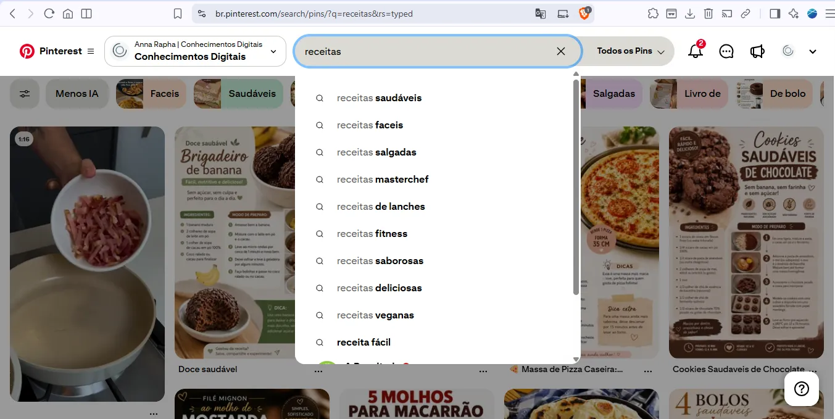This screenshot has width=835, height=419.
Task: Toggle the Menos IA filter chip
Action: coord(77,94)
